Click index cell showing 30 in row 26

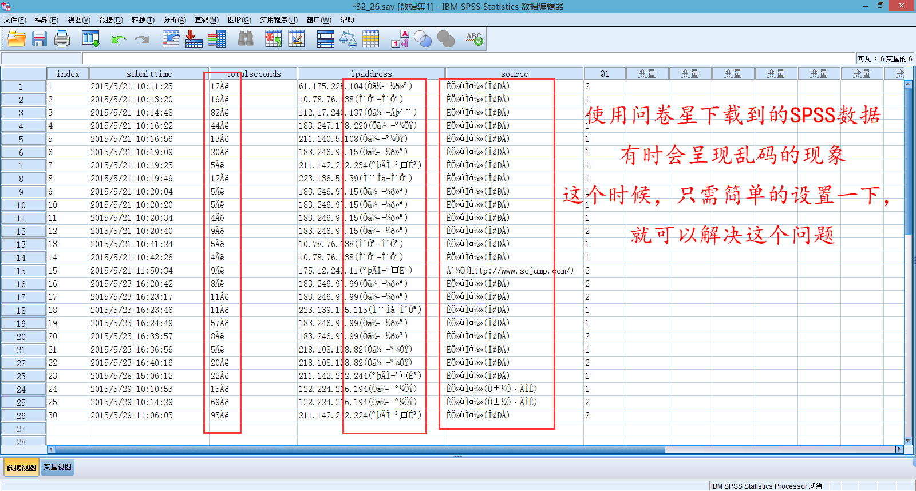click(x=68, y=415)
